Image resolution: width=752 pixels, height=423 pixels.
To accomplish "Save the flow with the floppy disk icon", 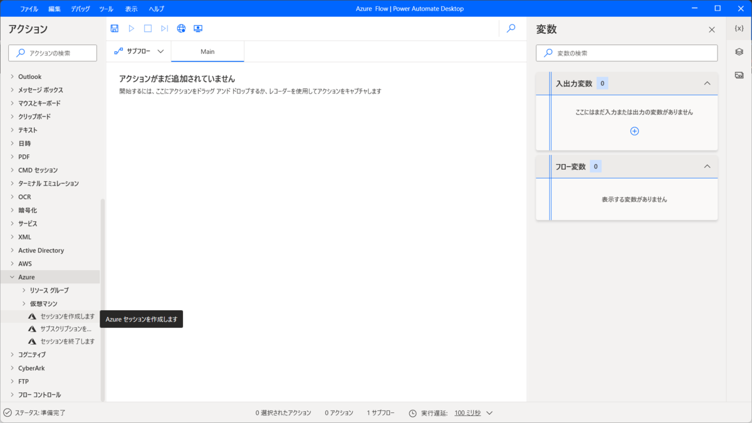I will click(115, 28).
